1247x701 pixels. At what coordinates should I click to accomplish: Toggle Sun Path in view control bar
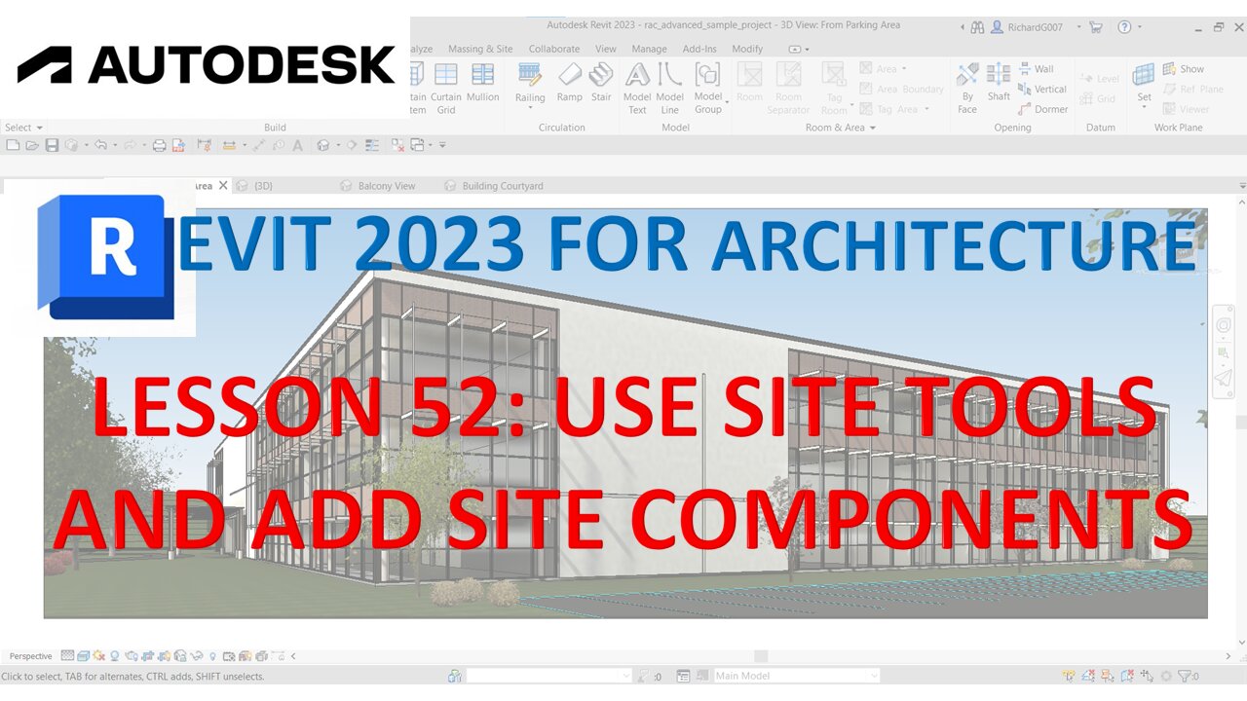[99, 656]
